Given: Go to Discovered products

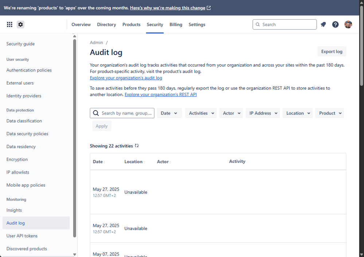Looking at the screenshot, I should coord(27,249).
